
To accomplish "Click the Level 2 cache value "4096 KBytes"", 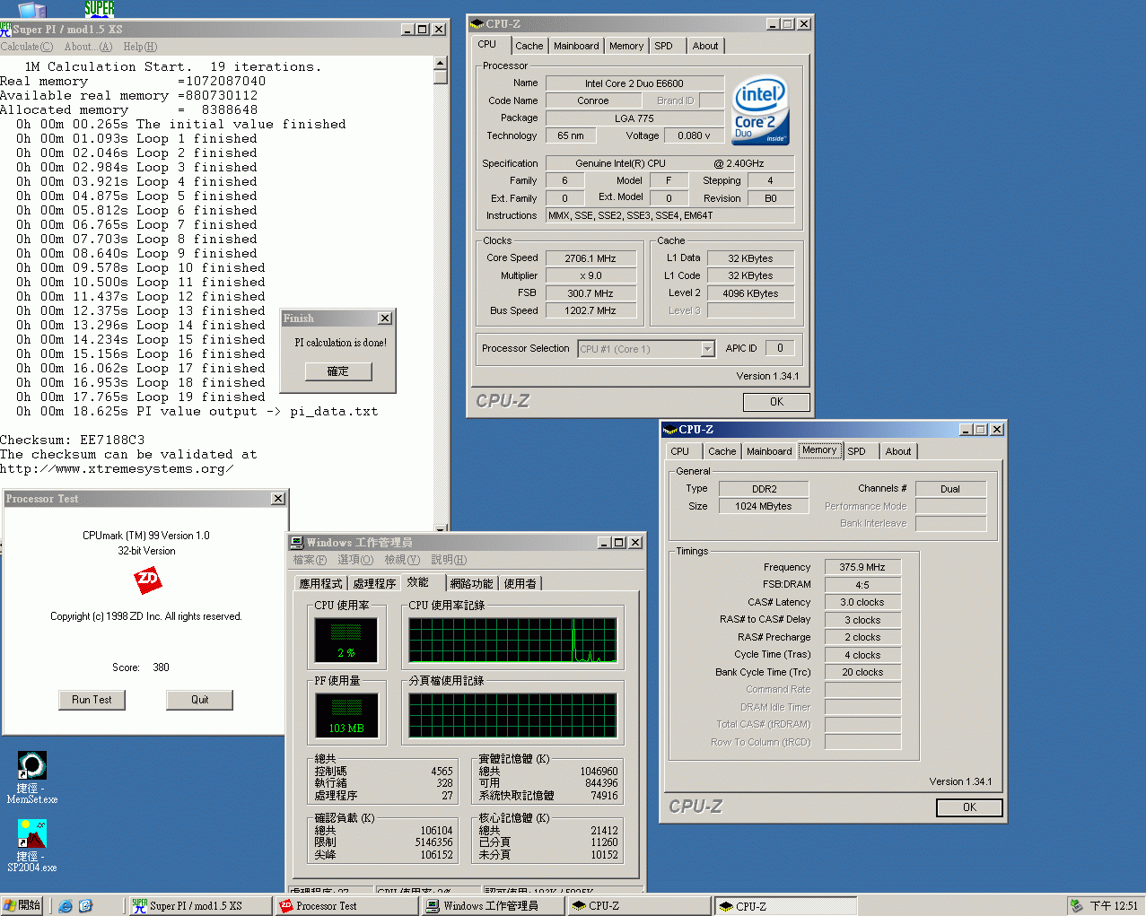I will [x=750, y=293].
